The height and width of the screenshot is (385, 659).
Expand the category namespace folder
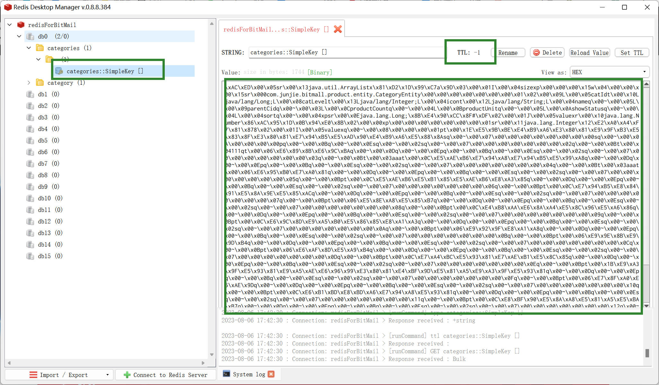pos(29,83)
